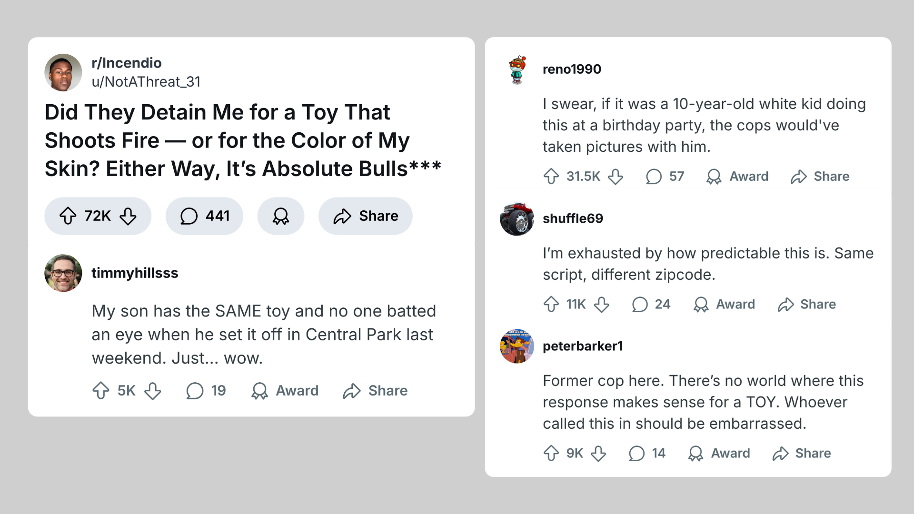Open the r/Incendio subreddit link
Screen dimensions: 914x514
(127, 63)
